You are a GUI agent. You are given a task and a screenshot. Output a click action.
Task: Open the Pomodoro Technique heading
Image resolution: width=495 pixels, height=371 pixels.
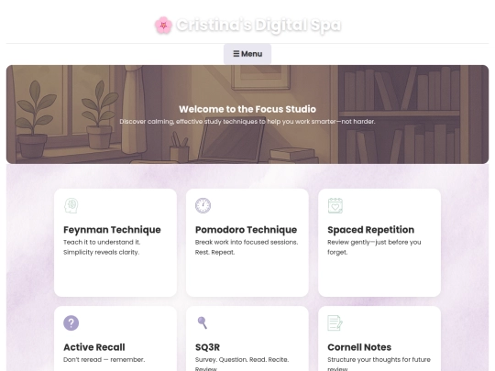click(246, 230)
